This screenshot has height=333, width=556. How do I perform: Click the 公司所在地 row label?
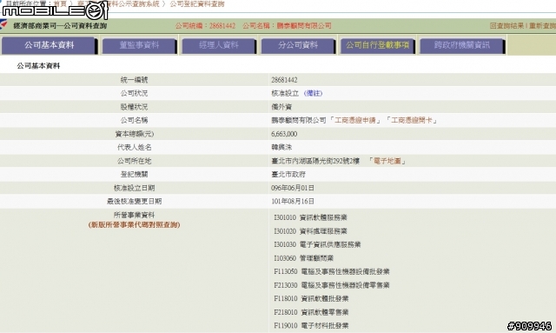click(x=134, y=161)
